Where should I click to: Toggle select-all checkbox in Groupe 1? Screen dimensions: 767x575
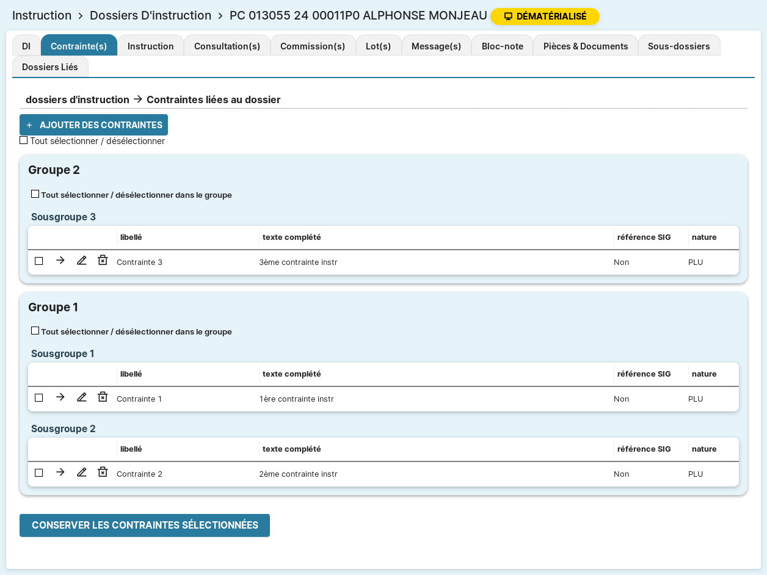point(35,331)
